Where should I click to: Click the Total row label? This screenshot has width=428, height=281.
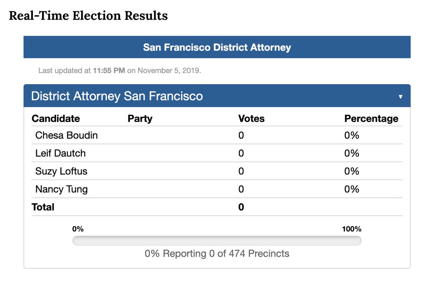[43, 207]
